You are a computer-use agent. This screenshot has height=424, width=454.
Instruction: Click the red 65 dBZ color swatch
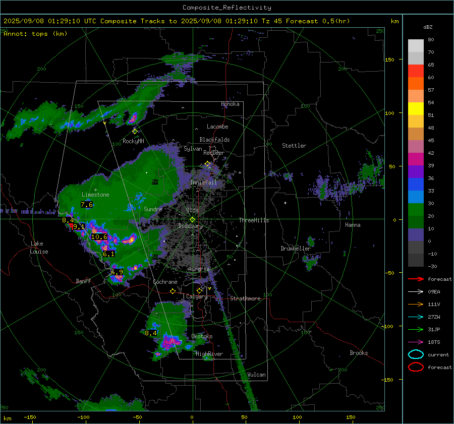coord(416,71)
